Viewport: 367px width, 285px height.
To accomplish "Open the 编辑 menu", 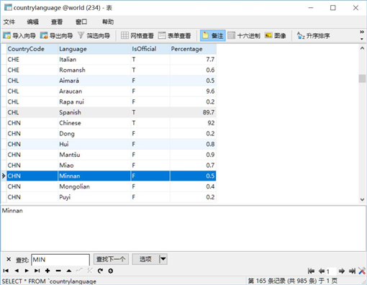I will click(32, 22).
